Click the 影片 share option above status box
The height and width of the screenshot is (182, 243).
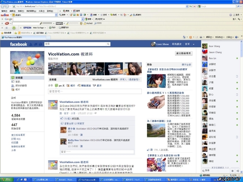point(97,86)
